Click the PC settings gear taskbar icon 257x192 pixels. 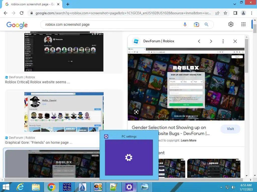pyautogui.click(x=129, y=187)
